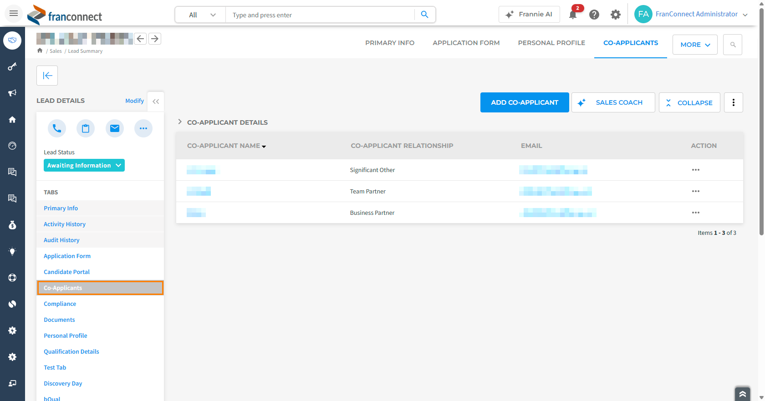Open the money bag finance icon
This screenshot has height=401, width=765.
pos(12,225)
